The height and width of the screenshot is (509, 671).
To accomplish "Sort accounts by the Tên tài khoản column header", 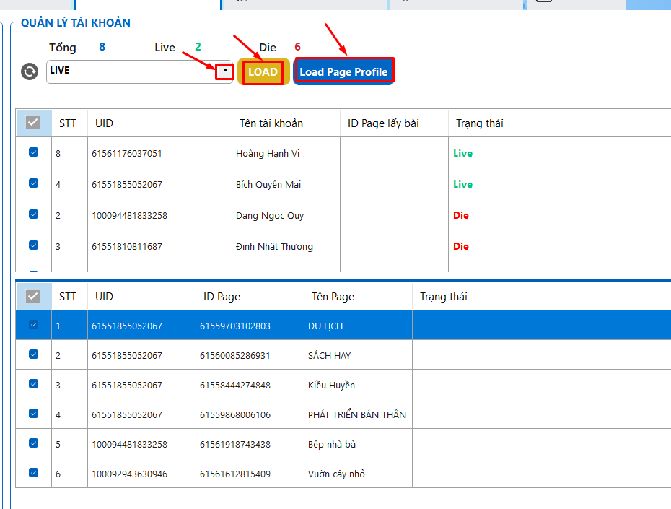I will tap(286, 123).
